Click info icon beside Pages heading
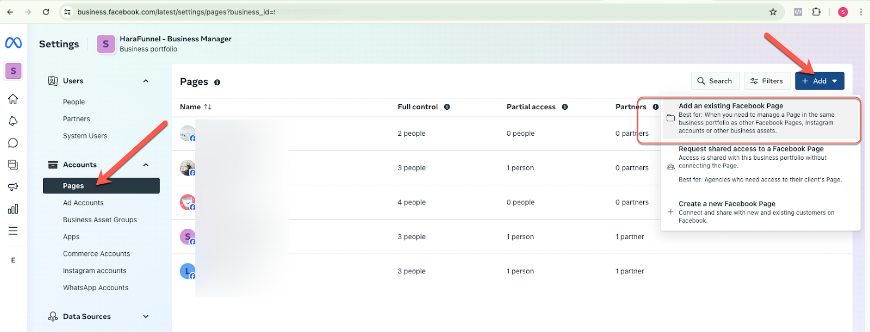This screenshot has height=332, width=870. click(x=217, y=83)
